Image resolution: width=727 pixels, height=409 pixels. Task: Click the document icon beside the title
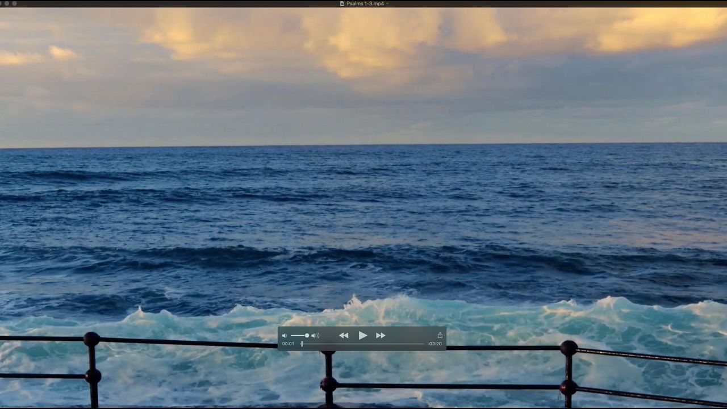pyautogui.click(x=342, y=3)
